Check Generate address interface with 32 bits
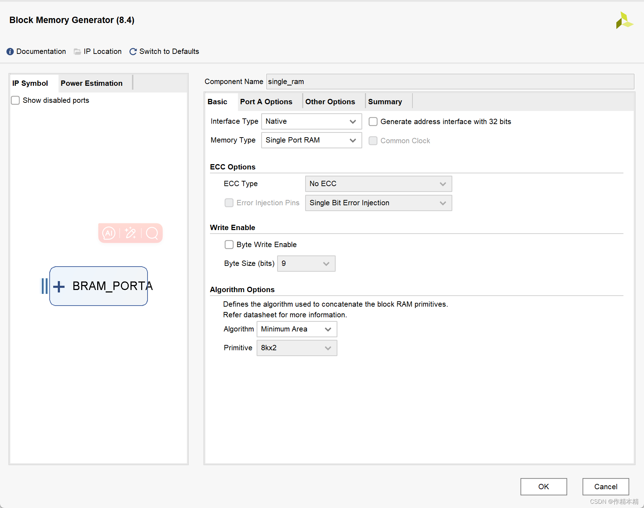The image size is (644, 508). pos(373,122)
